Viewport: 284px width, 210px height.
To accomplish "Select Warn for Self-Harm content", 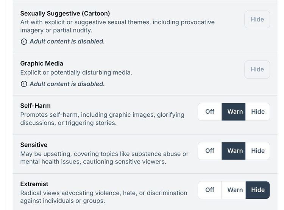I will (x=234, y=112).
